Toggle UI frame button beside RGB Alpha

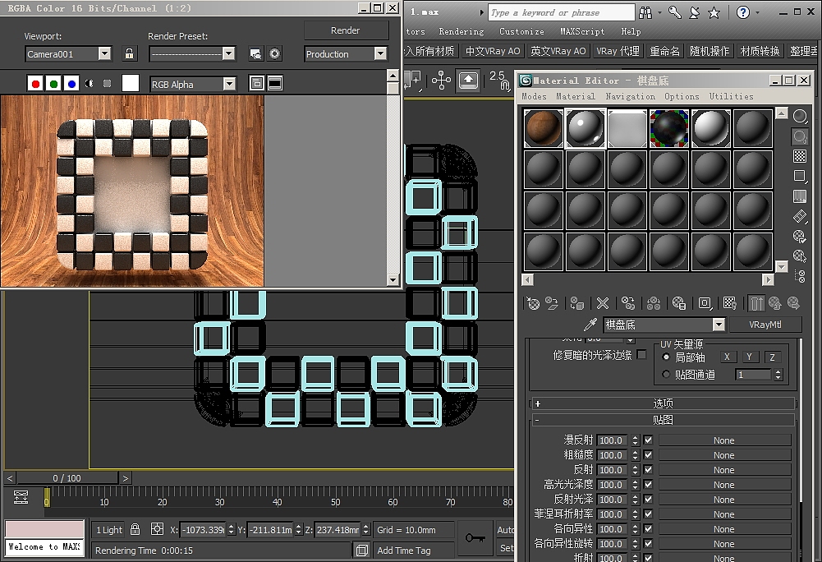(275, 84)
